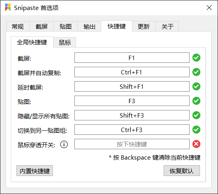Click the empty 按下快捷键 hotkey field

pos(132,144)
